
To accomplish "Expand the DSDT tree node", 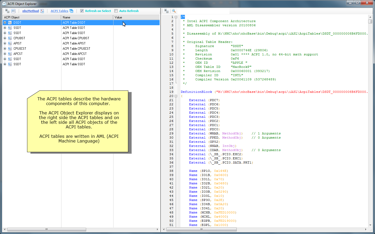I will (5, 23).
